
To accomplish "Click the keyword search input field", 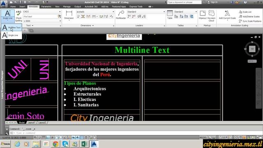I will (184, 2).
